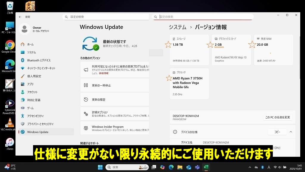Open CyberLink PowerDVD desktop shortcut
305x172 pixels.
10,104
